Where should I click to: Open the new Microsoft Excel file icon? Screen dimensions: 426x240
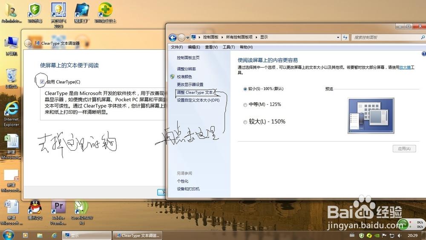click(11, 147)
